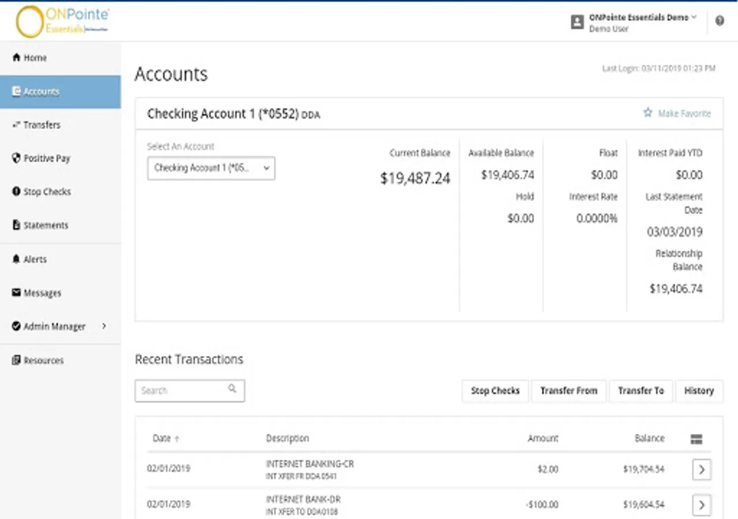Click the user profile avatar icon
Viewport: 738px width, 519px height.
coord(577,22)
